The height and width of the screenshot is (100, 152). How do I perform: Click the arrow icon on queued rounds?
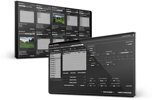(x=85, y=80)
